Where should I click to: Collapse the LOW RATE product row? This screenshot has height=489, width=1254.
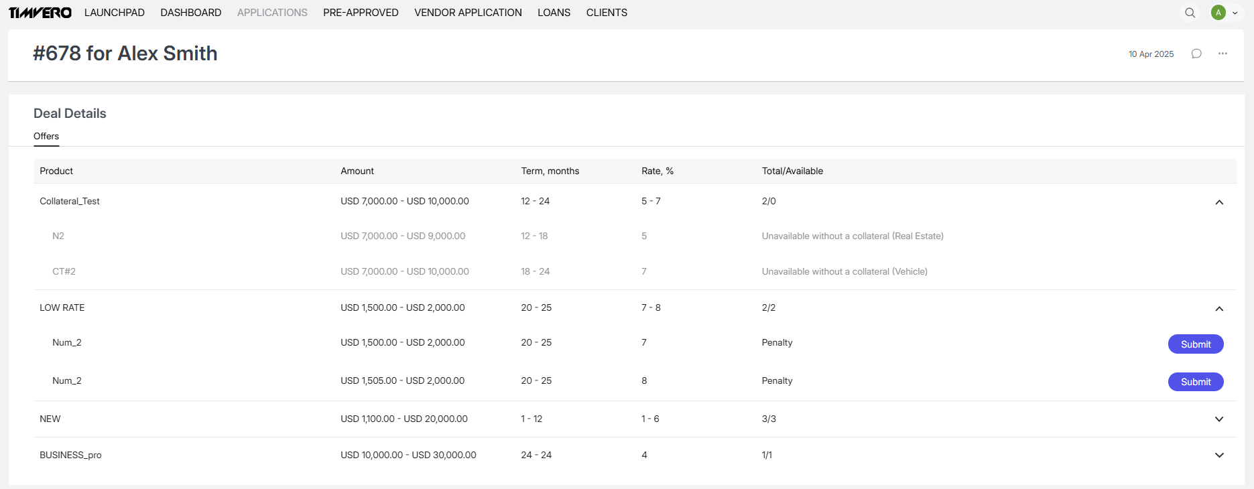(x=1219, y=309)
